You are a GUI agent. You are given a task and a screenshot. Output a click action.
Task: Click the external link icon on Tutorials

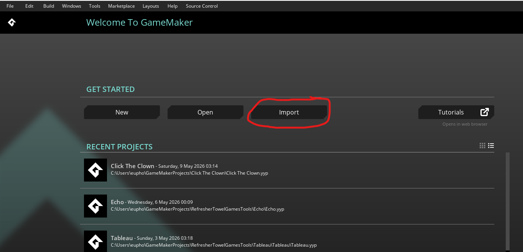click(485, 112)
